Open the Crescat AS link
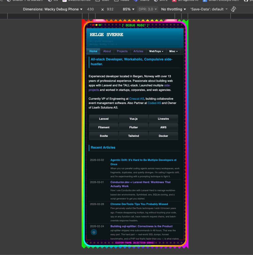The height and width of the screenshot is (255, 253). pyautogui.click(x=136, y=99)
